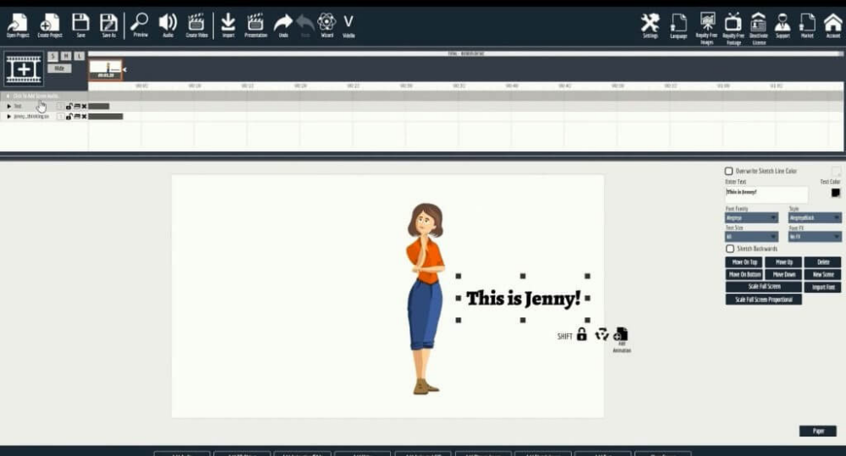Open the sketch line color swatch

pyautogui.click(x=836, y=171)
